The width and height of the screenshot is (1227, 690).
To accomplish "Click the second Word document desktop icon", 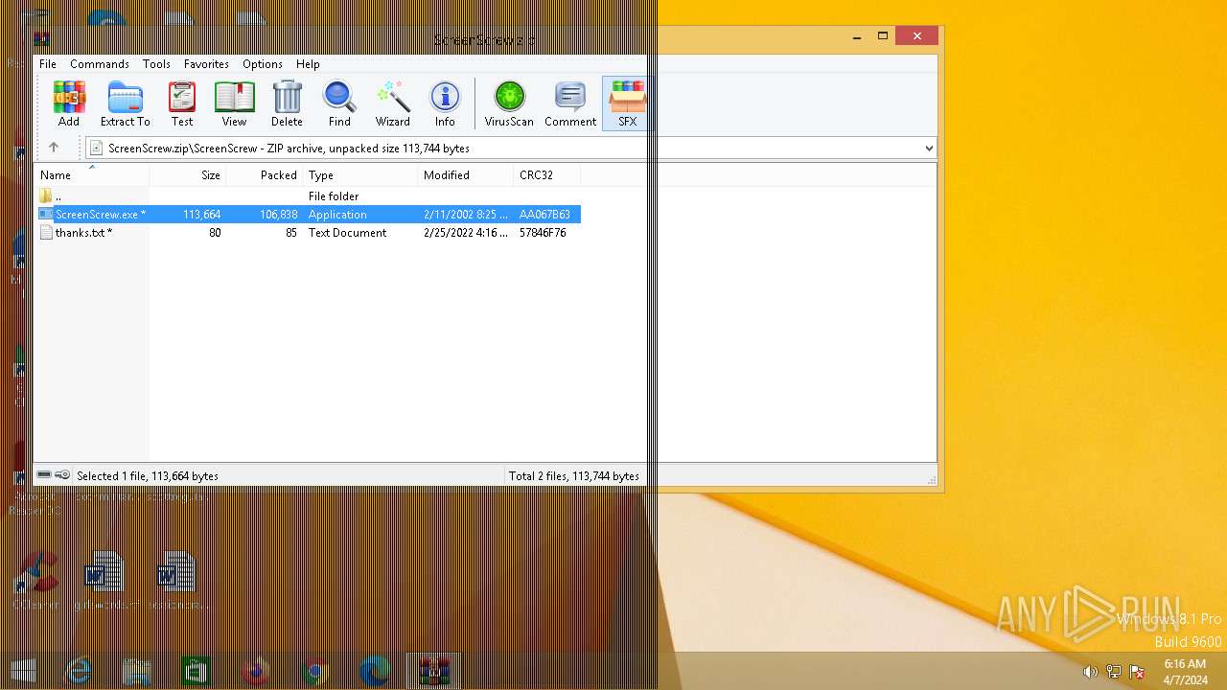I will point(176,573).
